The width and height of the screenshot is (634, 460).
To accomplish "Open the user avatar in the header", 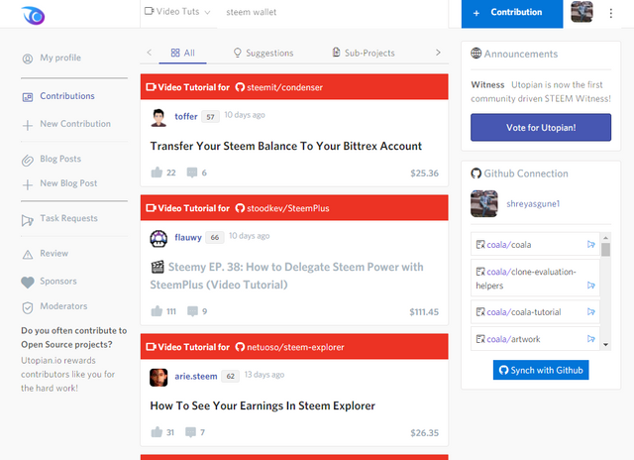I will tap(581, 12).
